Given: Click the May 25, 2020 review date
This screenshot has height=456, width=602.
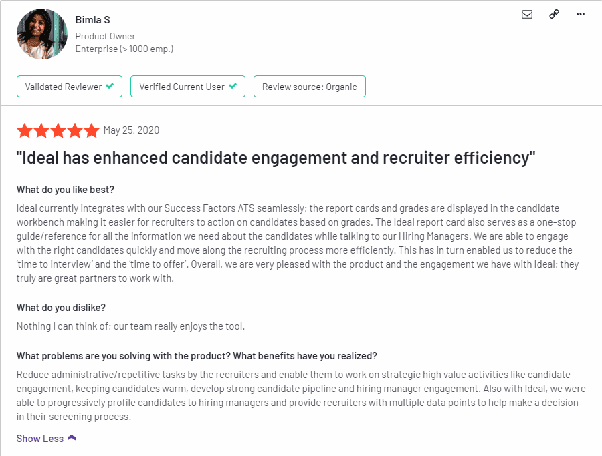Looking at the screenshot, I should point(131,130).
